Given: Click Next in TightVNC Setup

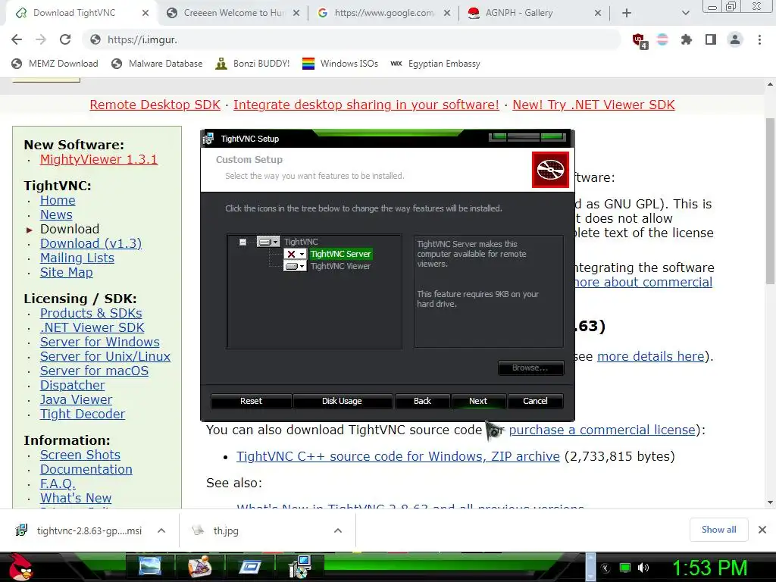Looking at the screenshot, I should pos(478,401).
